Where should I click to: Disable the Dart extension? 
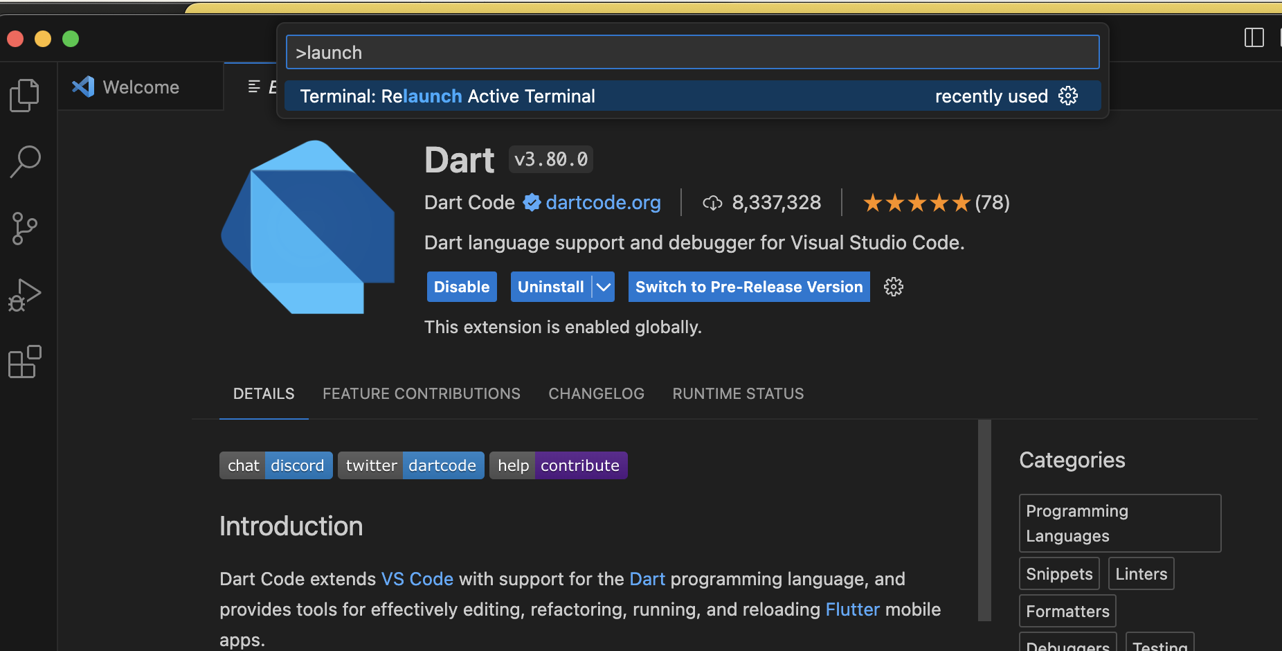click(x=462, y=287)
